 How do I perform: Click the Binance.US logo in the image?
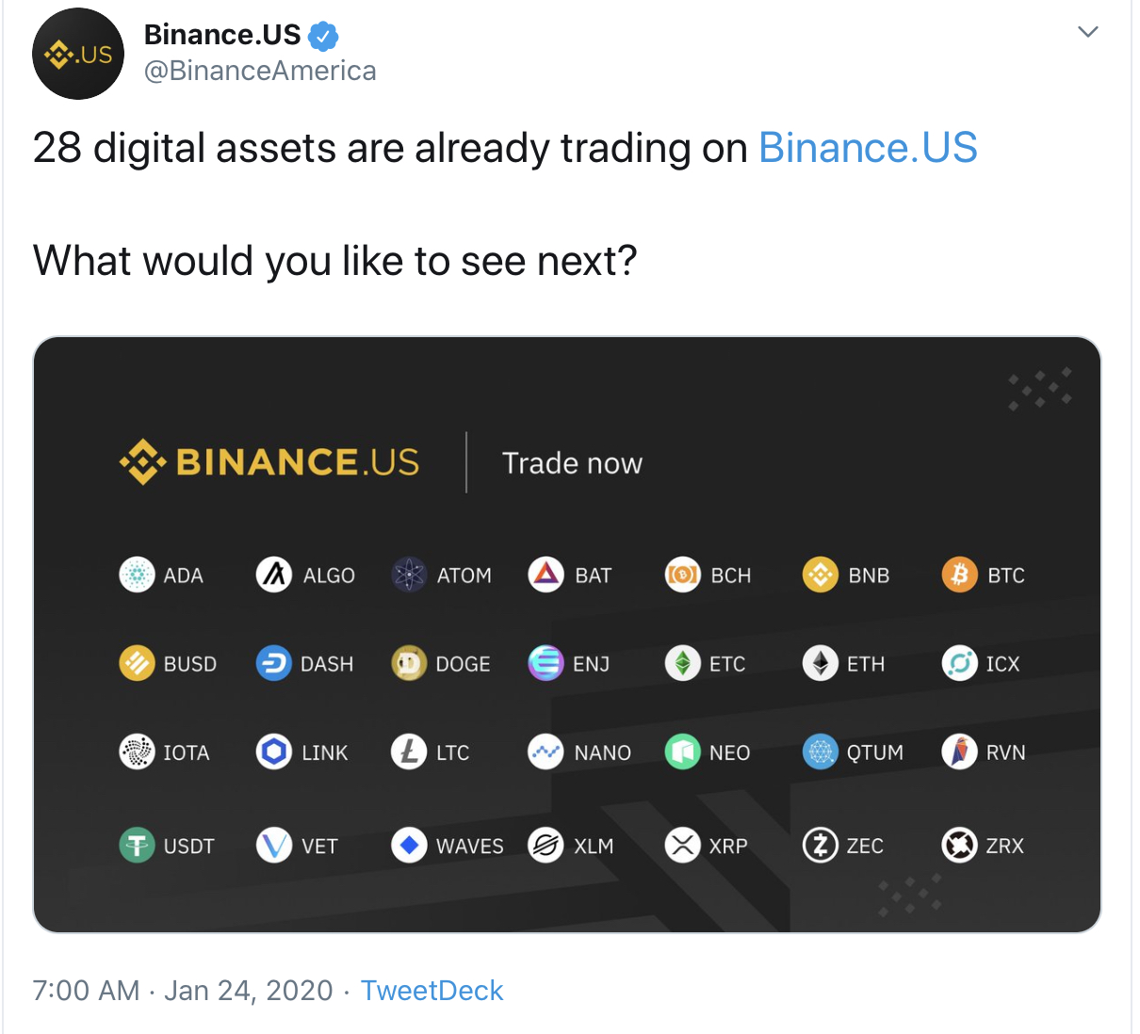pyautogui.click(x=269, y=462)
